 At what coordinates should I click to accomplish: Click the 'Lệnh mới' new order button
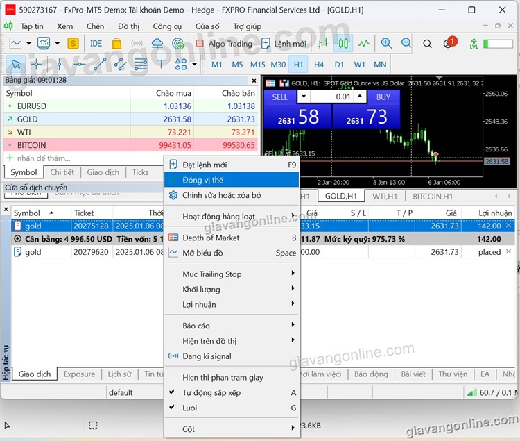tap(284, 43)
